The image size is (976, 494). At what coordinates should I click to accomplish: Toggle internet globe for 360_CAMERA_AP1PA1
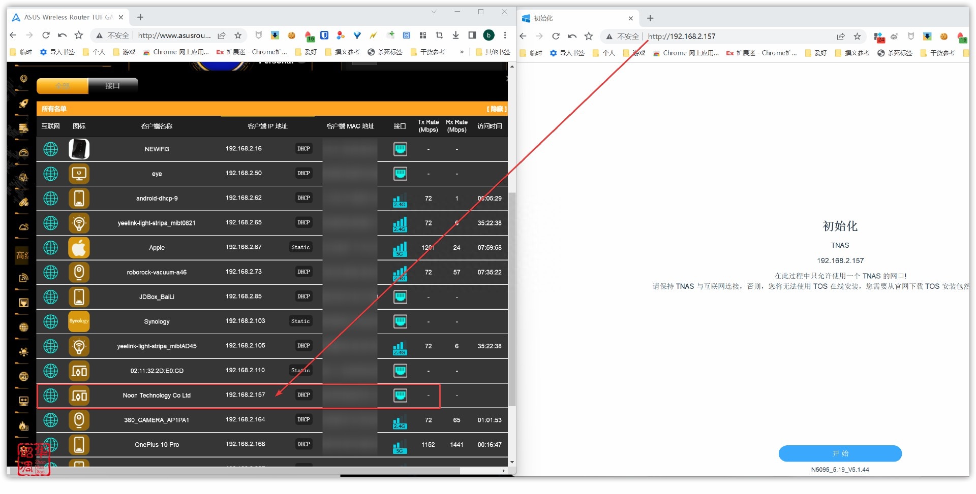[50, 420]
